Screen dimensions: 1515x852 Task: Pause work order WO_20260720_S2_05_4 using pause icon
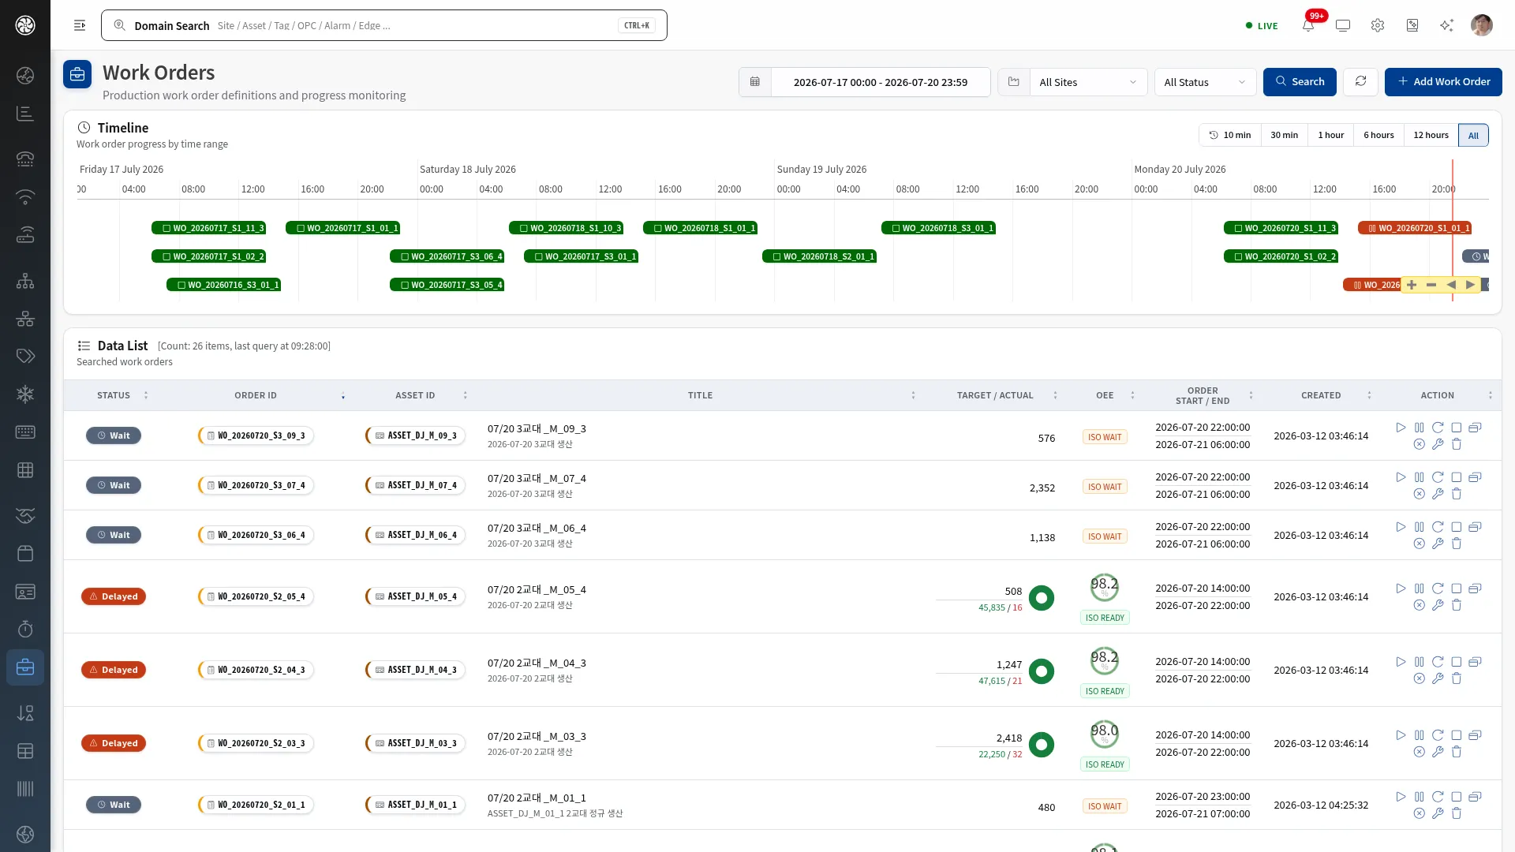point(1420,589)
